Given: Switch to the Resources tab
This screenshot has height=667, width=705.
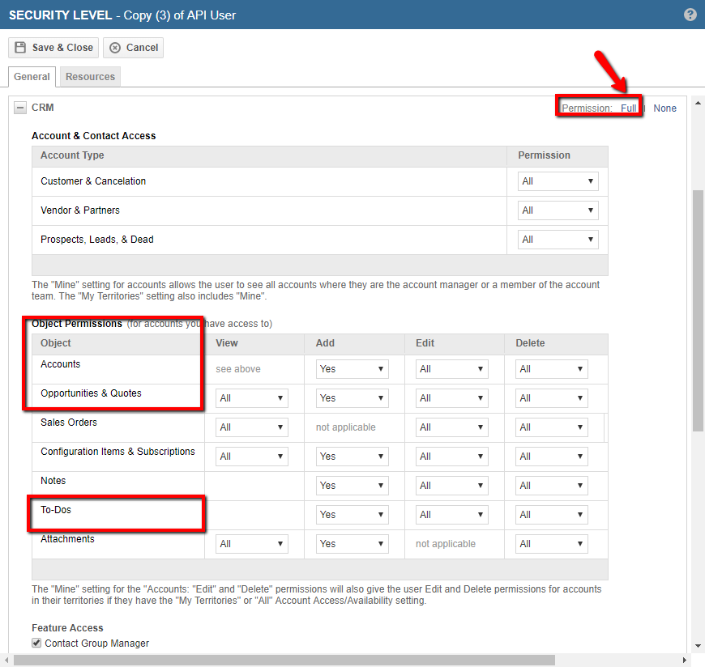Looking at the screenshot, I should (x=91, y=77).
